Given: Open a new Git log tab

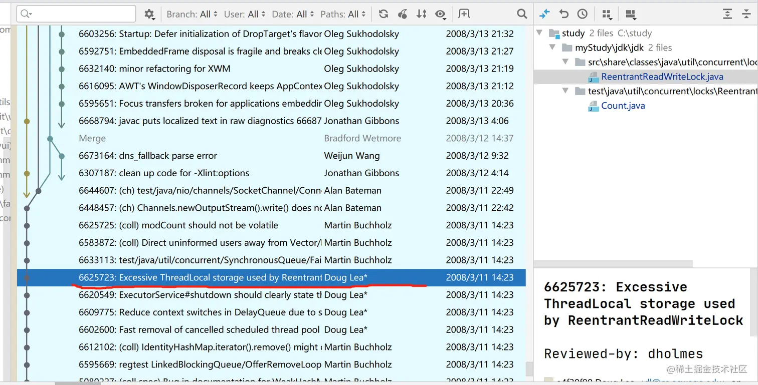Looking at the screenshot, I should tap(464, 14).
